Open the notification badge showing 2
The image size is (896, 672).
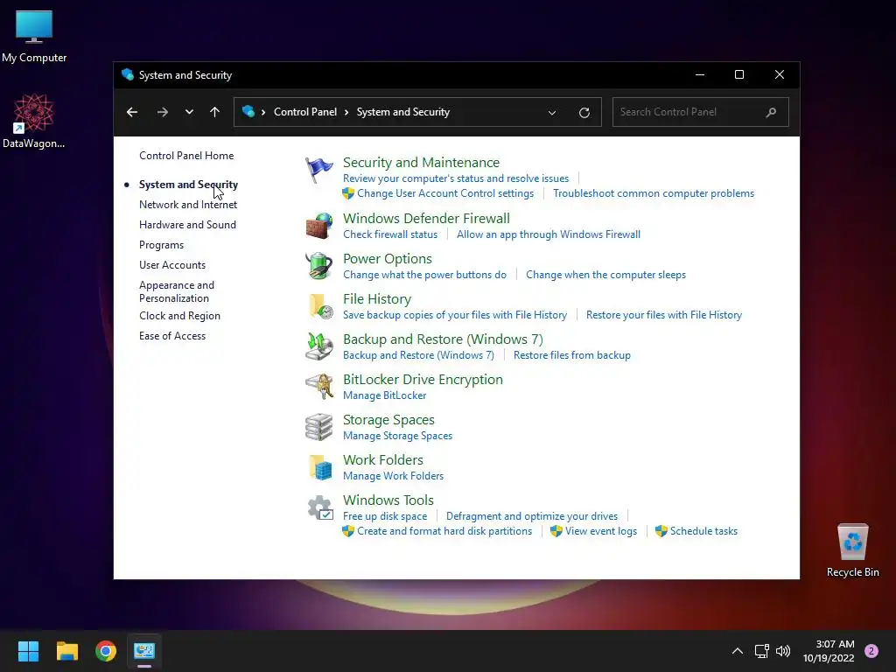pos(871,651)
